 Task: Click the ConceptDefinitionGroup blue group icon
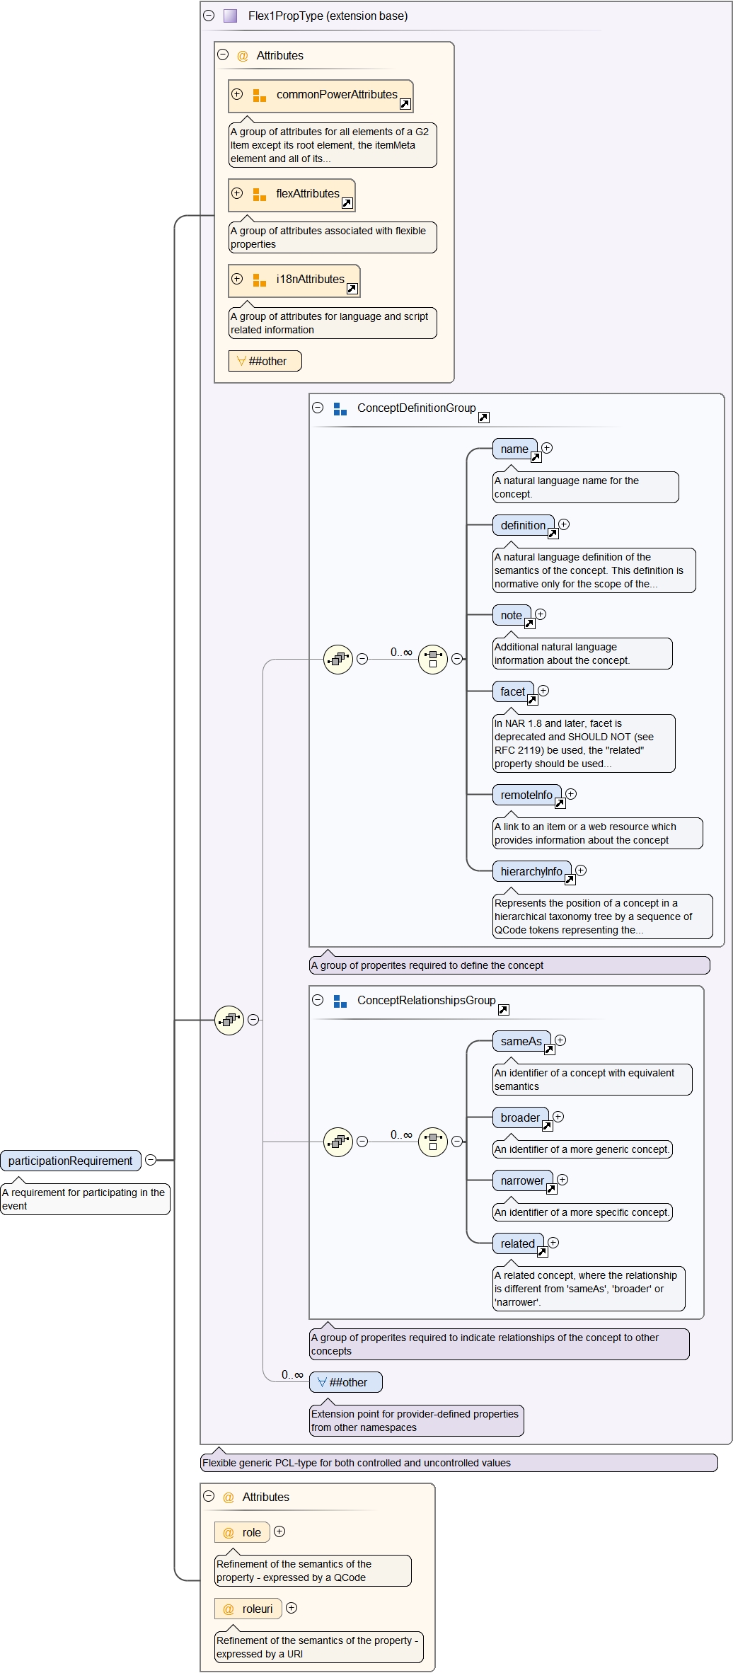(x=340, y=409)
